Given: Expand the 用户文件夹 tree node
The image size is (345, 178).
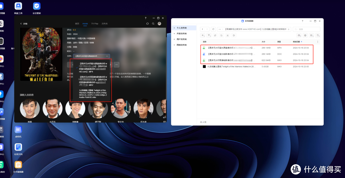Looking at the screenshot, I should (x=174, y=39).
